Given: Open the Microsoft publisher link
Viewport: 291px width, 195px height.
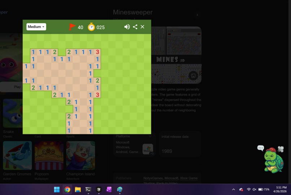Looking at the screenshot, I should [x=171, y=178].
